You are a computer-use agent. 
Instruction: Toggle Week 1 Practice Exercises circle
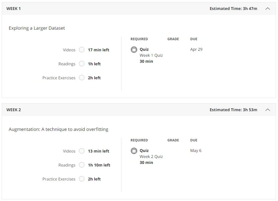[x=82, y=78]
